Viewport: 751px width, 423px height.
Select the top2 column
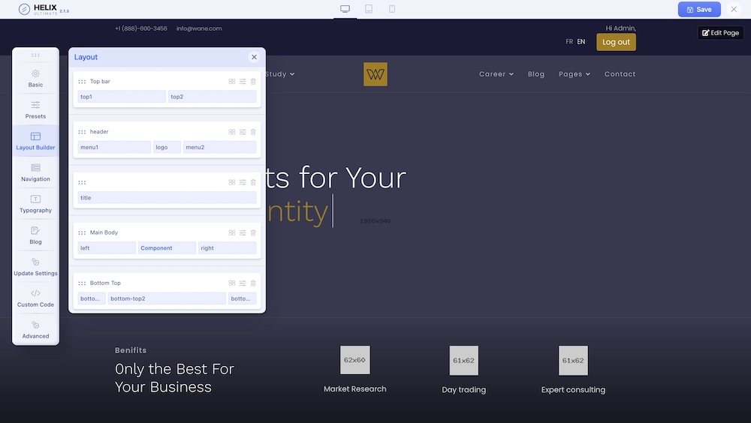click(x=213, y=97)
